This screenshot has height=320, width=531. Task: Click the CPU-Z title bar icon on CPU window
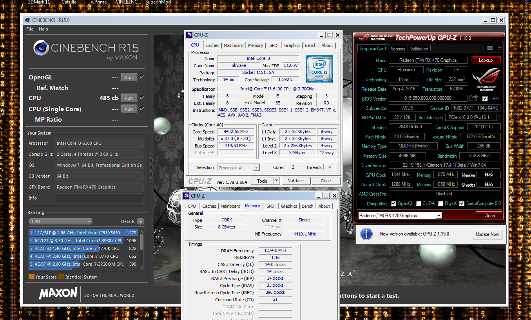189,35
